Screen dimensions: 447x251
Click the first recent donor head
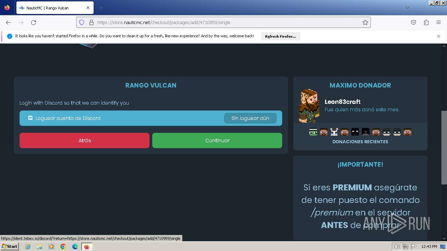pyautogui.click(x=313, y=132)
